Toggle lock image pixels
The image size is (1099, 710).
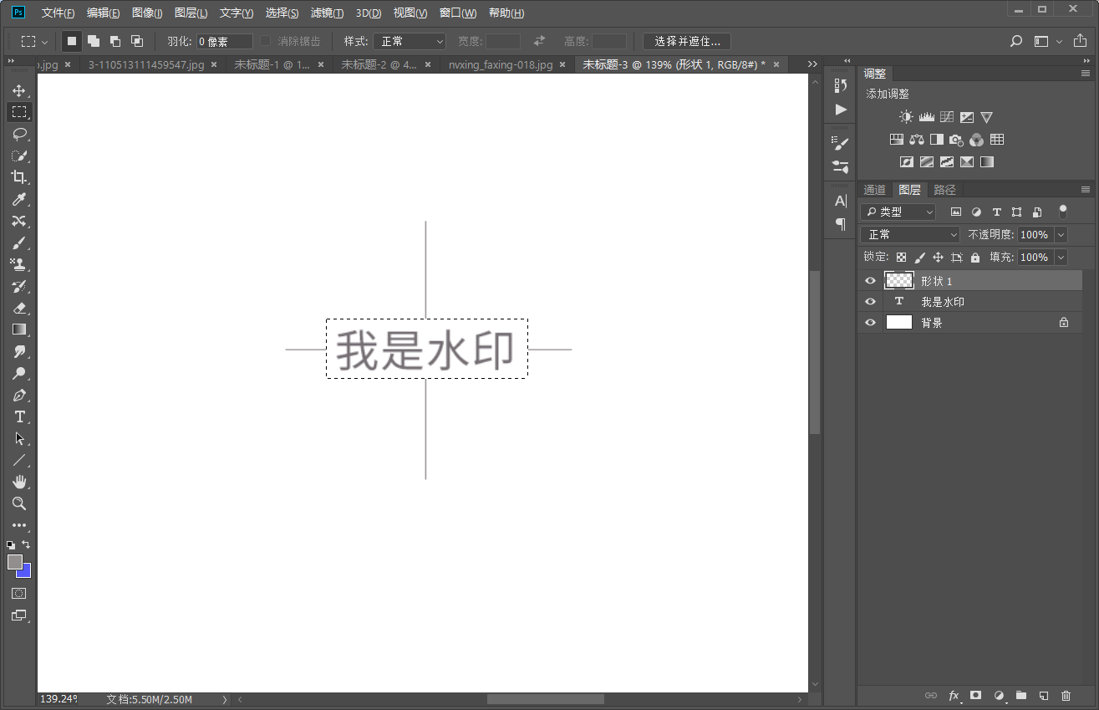pos(919,258)
